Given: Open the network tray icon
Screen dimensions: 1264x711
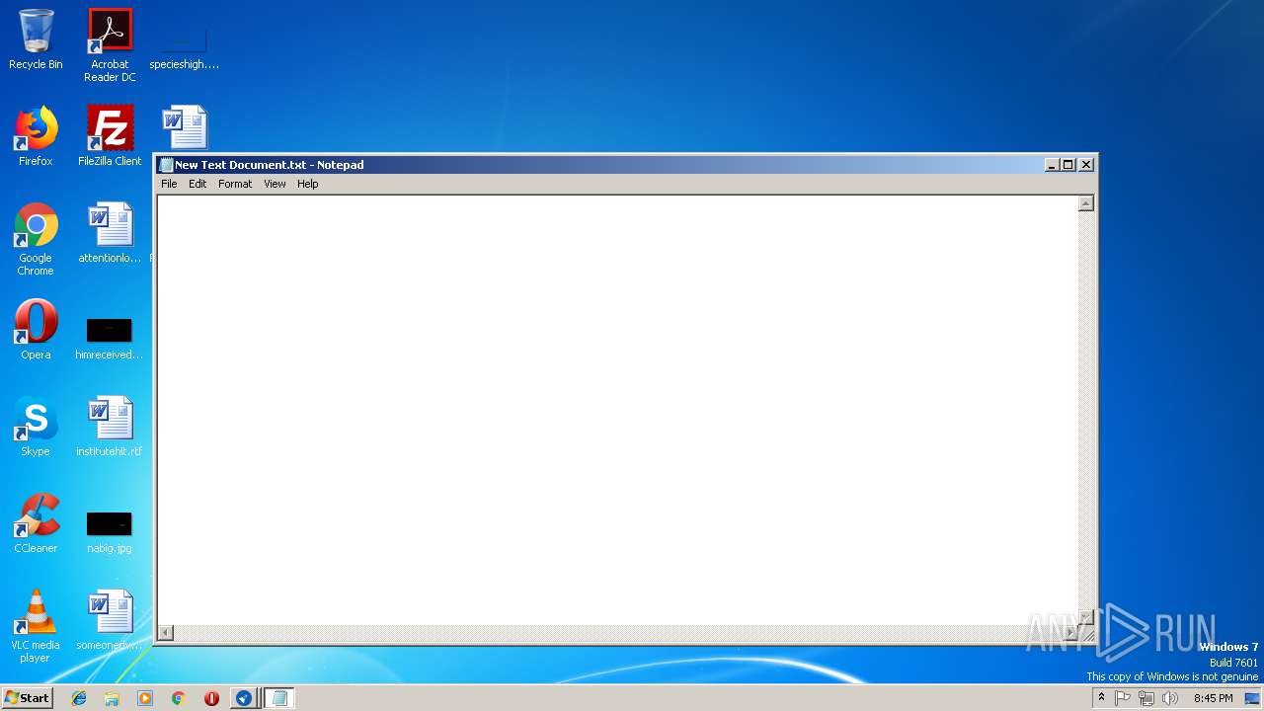Looking at the screenshot, I should coord(1146,698).
